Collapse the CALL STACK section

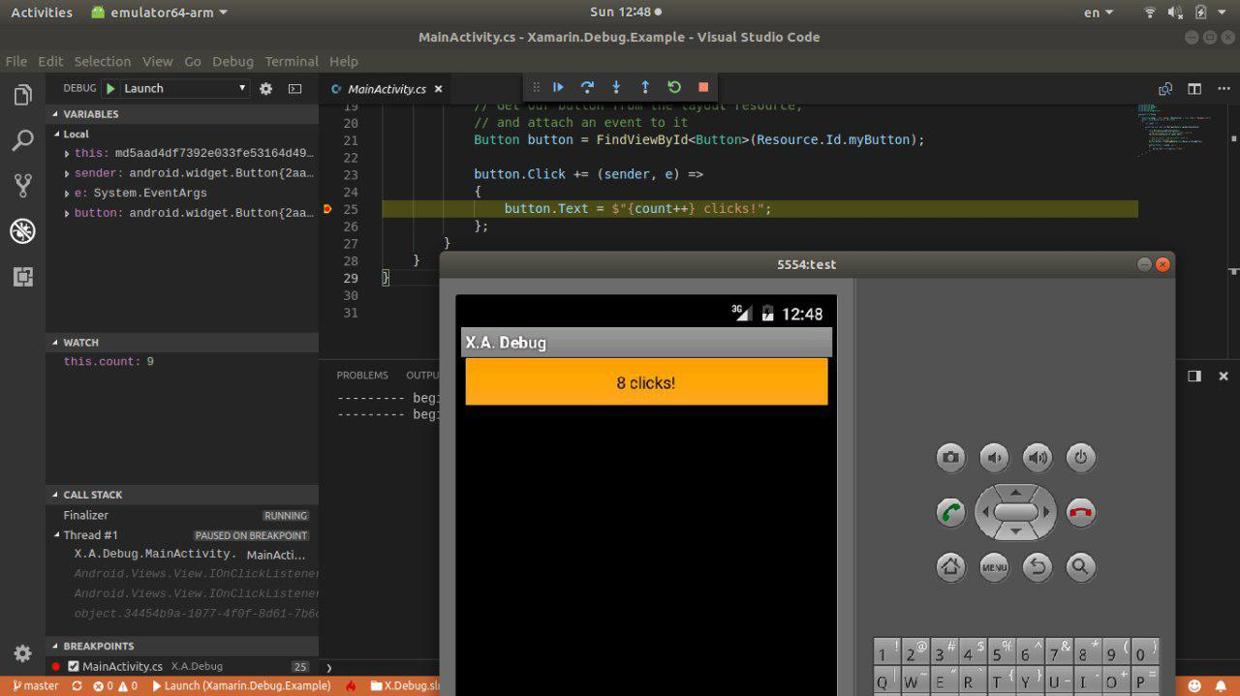182,495
